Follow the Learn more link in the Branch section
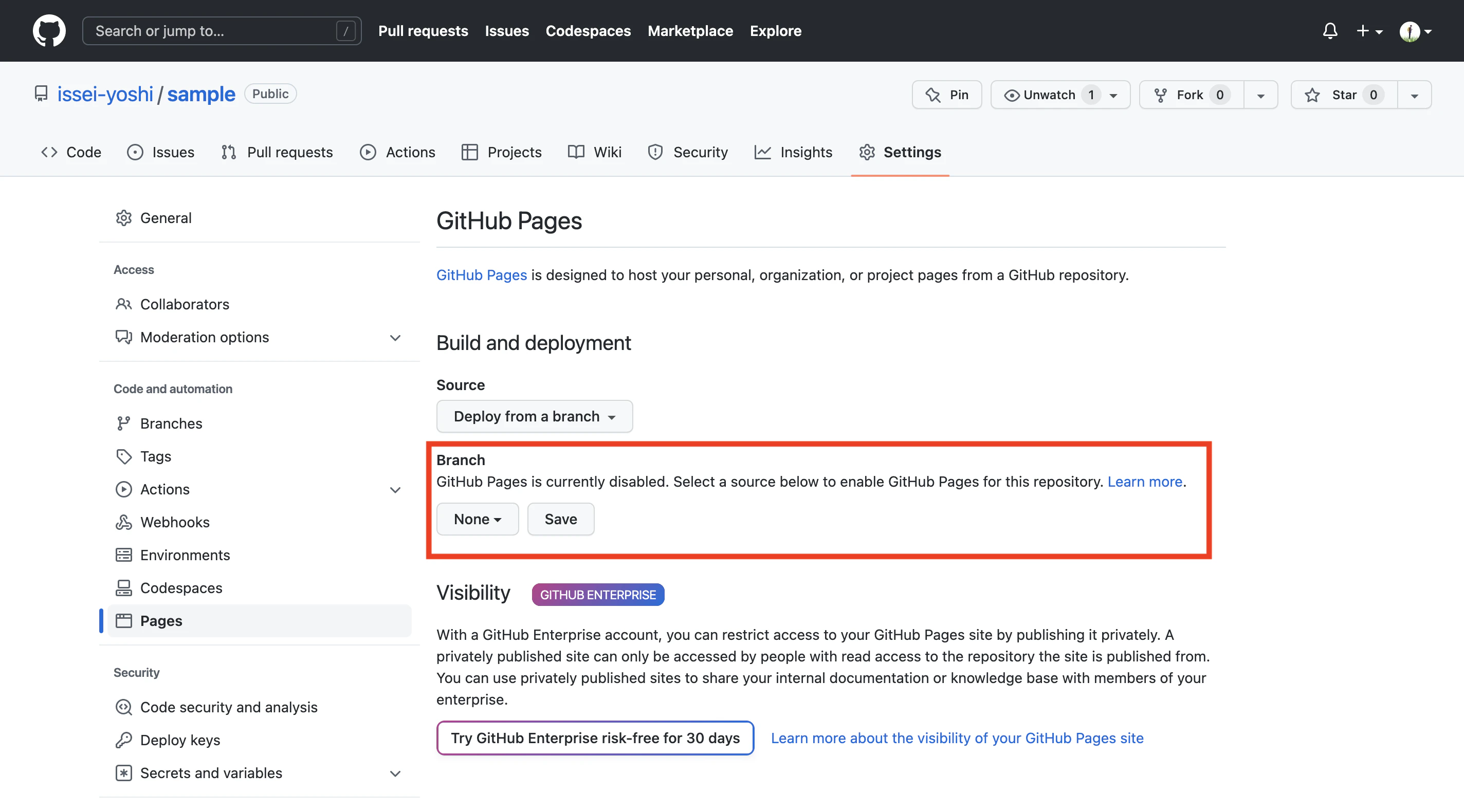The width and height of the screenshot is (1464, 811). 1144,482
